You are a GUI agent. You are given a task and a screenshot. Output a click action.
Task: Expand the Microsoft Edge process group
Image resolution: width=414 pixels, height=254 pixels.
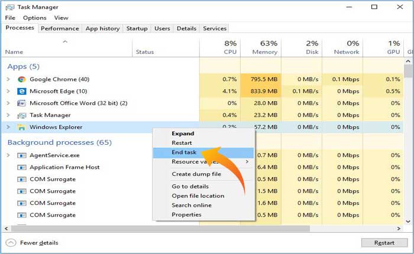(x=8, y=91)
